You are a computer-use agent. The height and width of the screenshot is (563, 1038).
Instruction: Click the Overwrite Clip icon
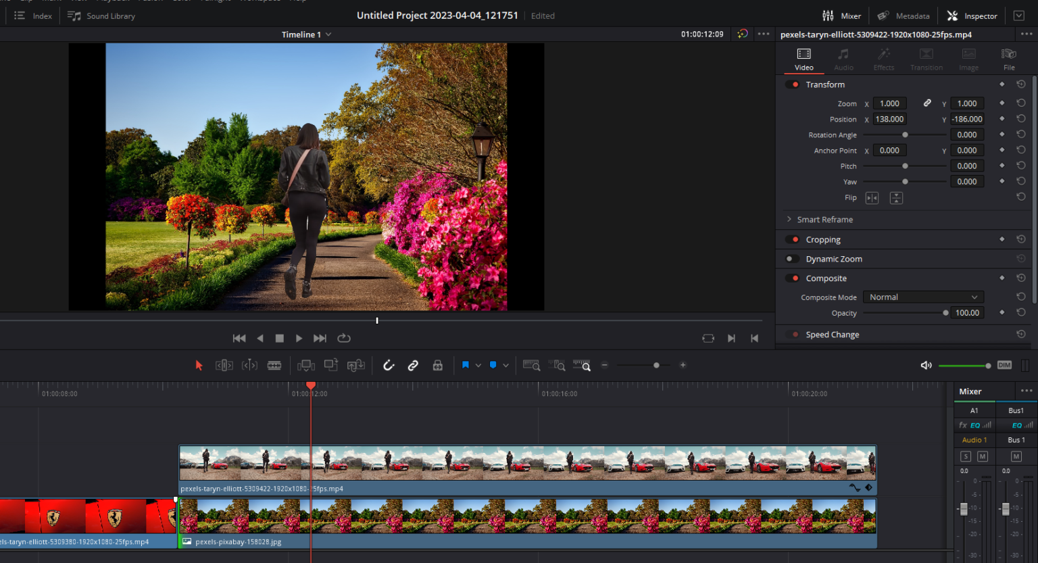click(331, 365)
